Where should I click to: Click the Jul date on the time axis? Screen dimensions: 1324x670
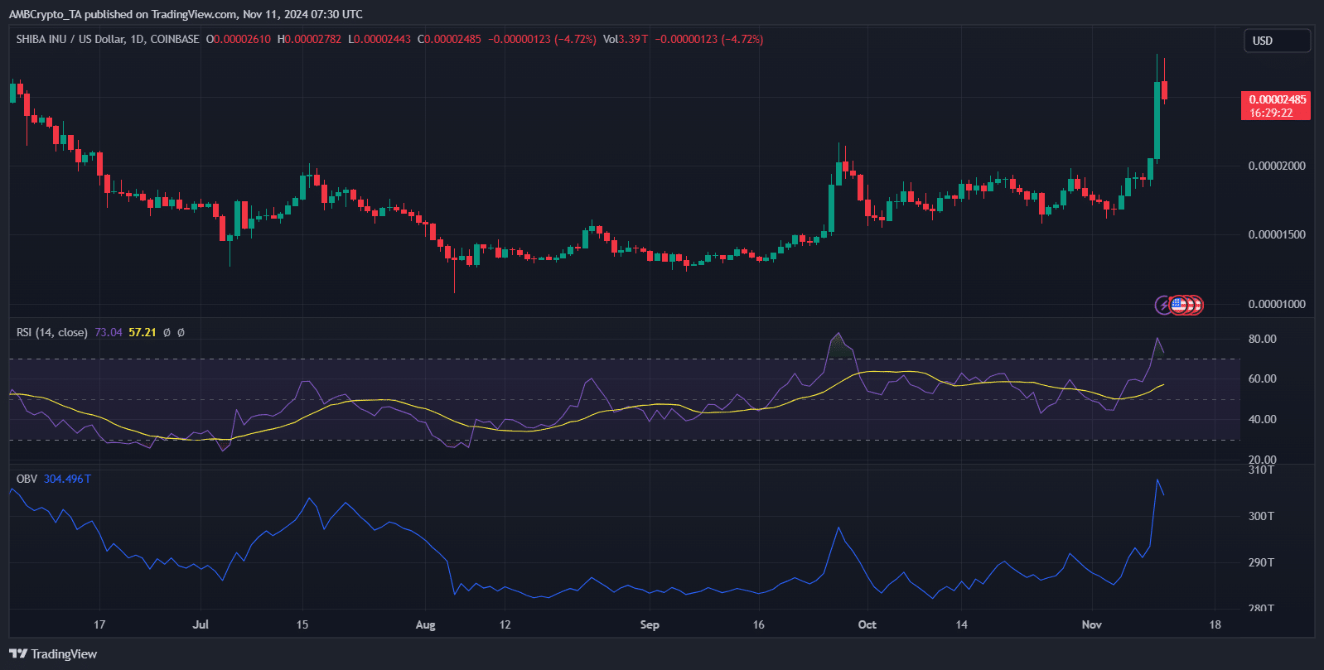(x=201, y=624)
